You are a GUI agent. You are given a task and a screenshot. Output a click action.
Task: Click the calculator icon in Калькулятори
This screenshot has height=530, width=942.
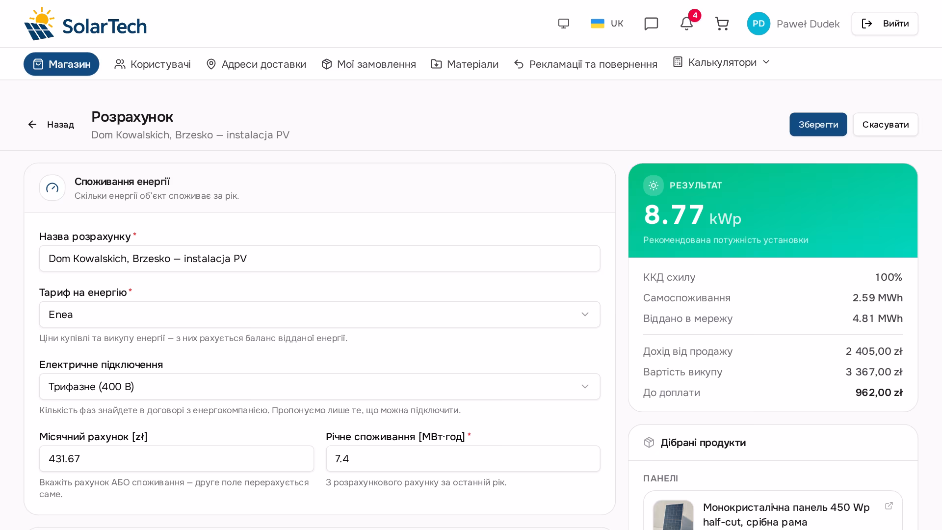[x=678, y=62]
